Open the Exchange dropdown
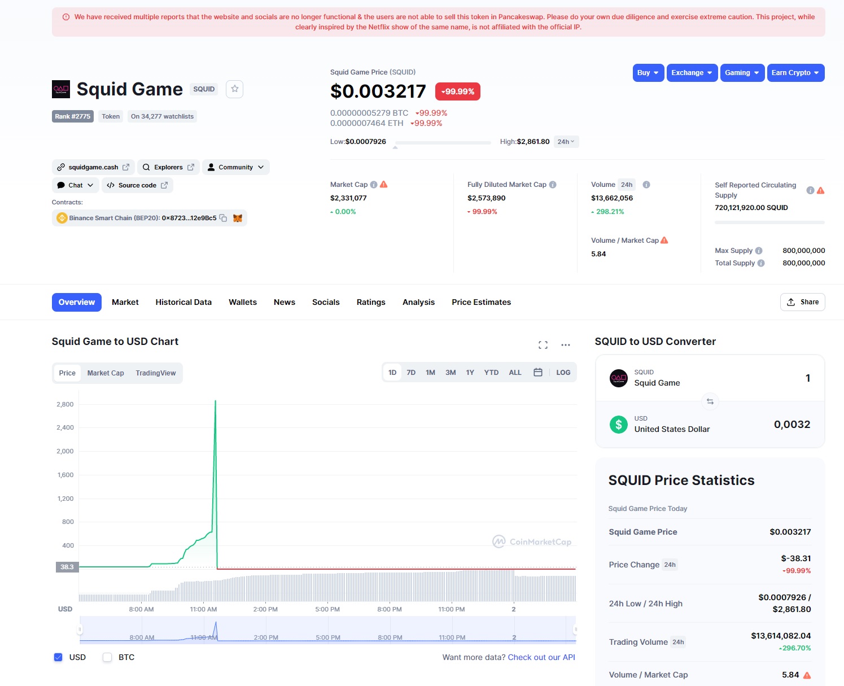The width and height of the screenshot is (844, 686). (x=692, y=73)
